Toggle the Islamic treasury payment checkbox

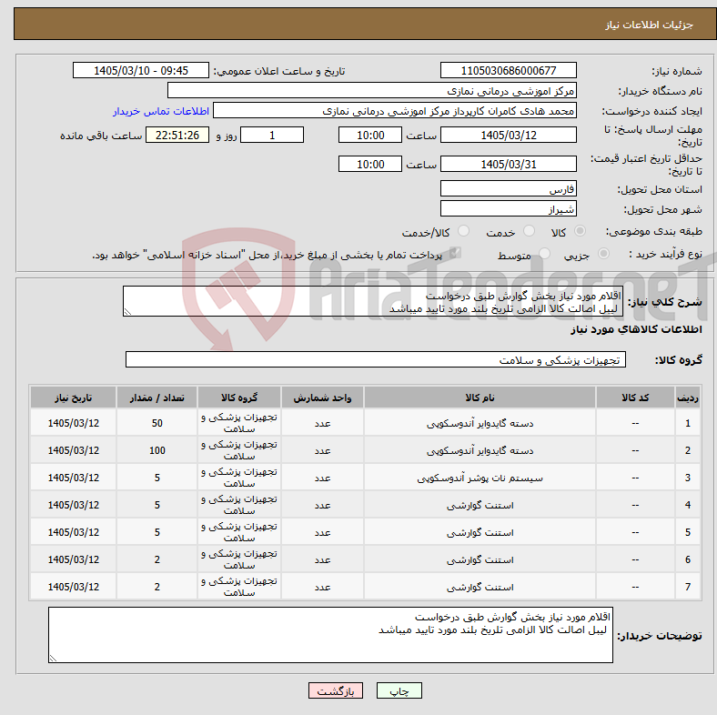click(x=455, y=253)
